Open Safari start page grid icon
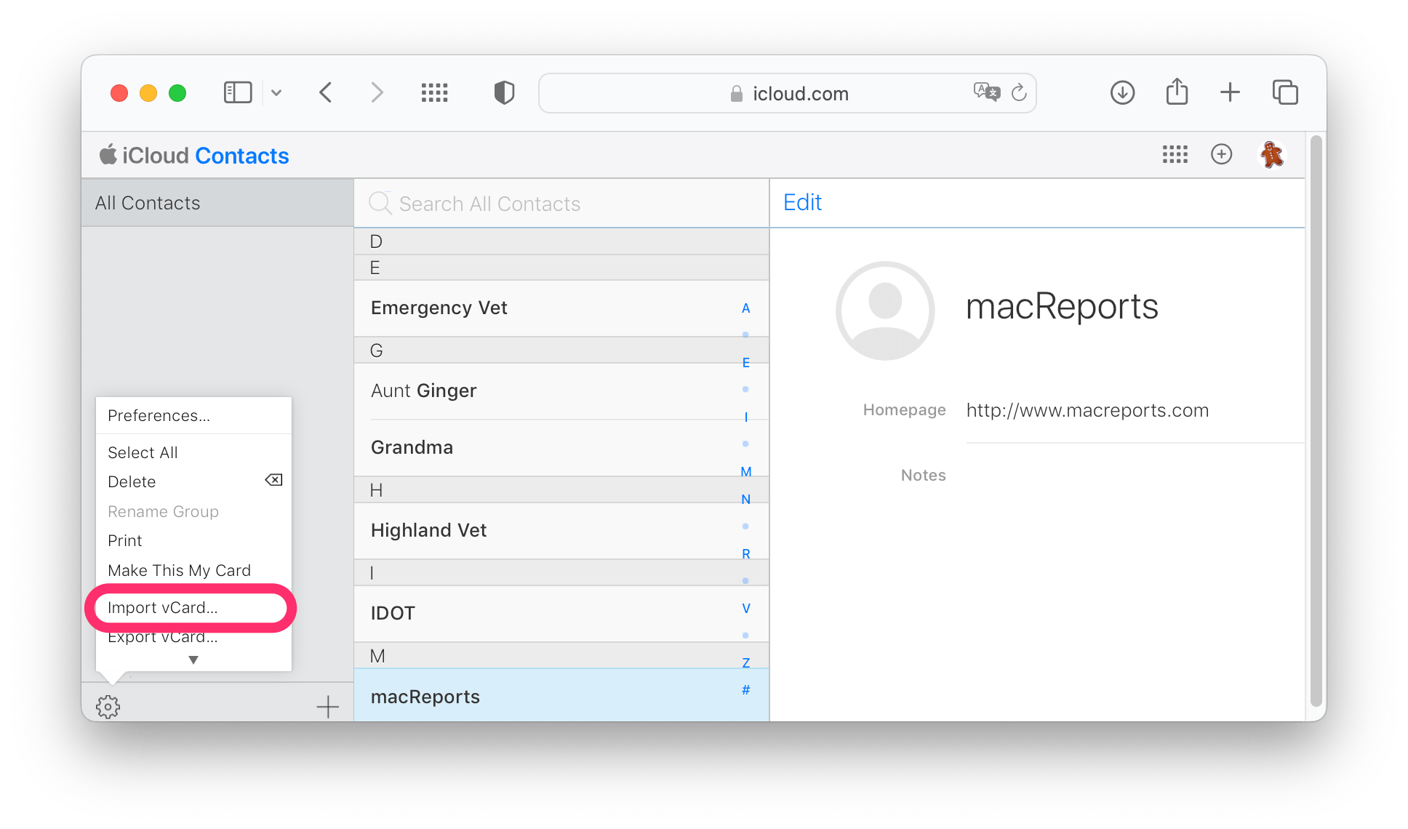Screen dimensions: 1408x829 434,92
